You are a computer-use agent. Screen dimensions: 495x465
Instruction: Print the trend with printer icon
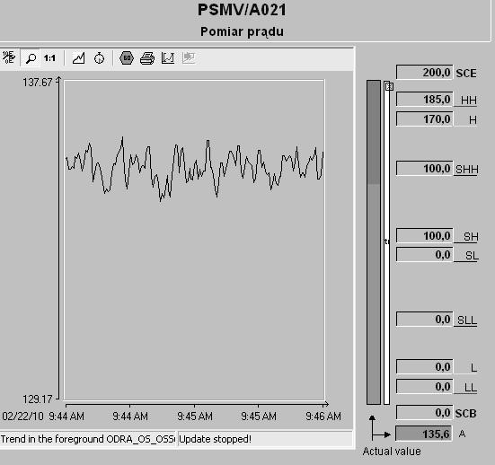(x=147, y=58)
